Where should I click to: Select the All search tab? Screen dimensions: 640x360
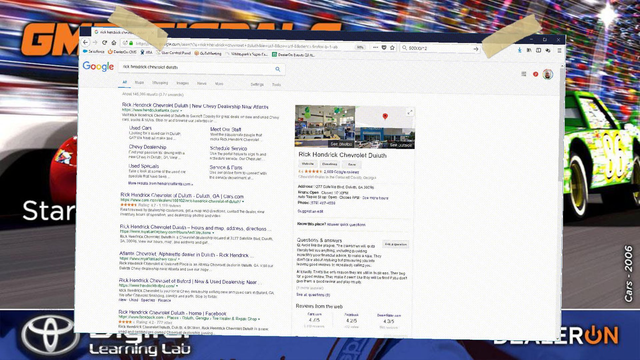[x=125, y=82]
